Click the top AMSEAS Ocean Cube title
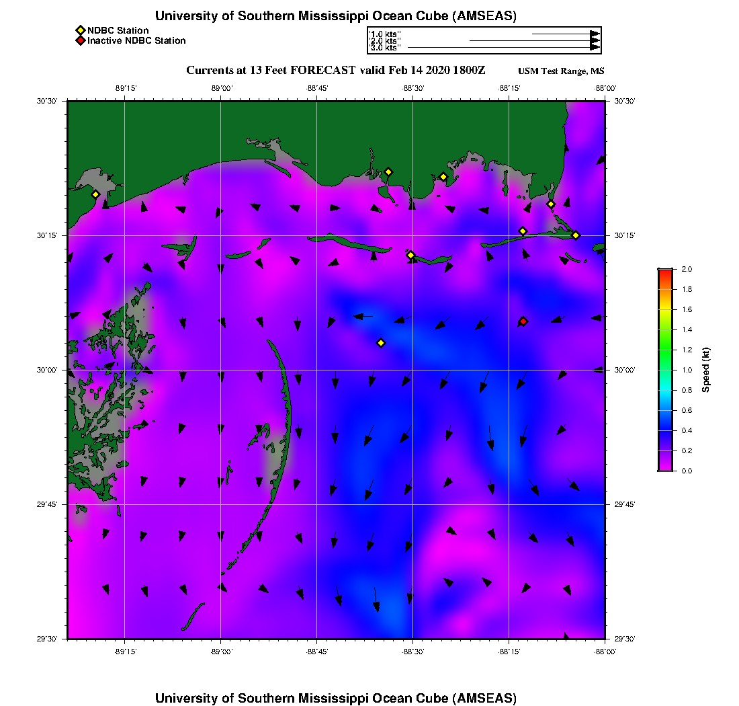739x706 pixels. [x=335, y=16]
